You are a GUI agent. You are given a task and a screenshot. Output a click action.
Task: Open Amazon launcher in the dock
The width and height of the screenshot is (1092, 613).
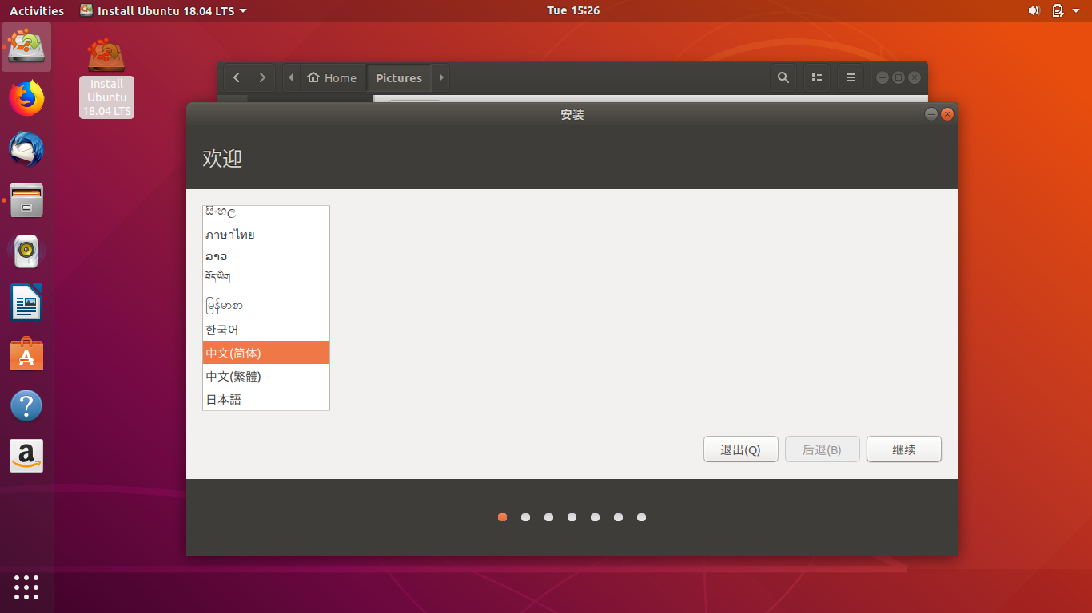[x=26, y=457]
